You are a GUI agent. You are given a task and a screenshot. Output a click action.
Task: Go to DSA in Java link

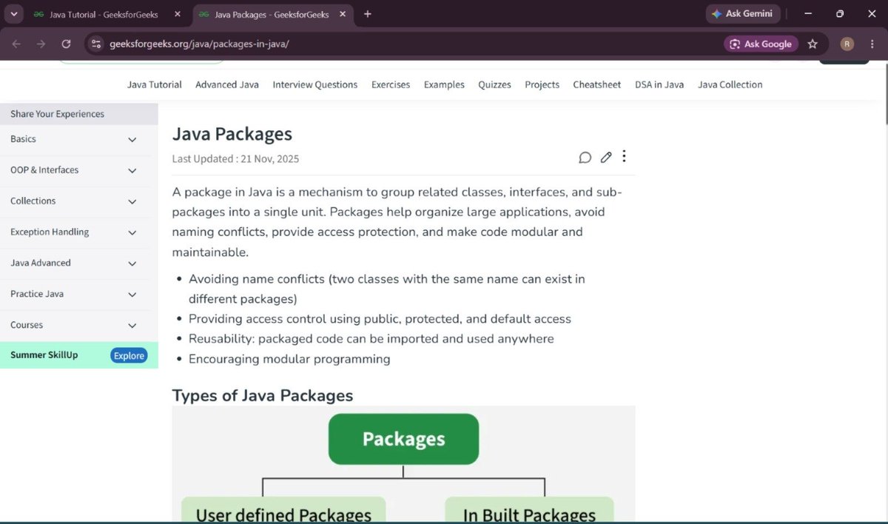(659, 84)
